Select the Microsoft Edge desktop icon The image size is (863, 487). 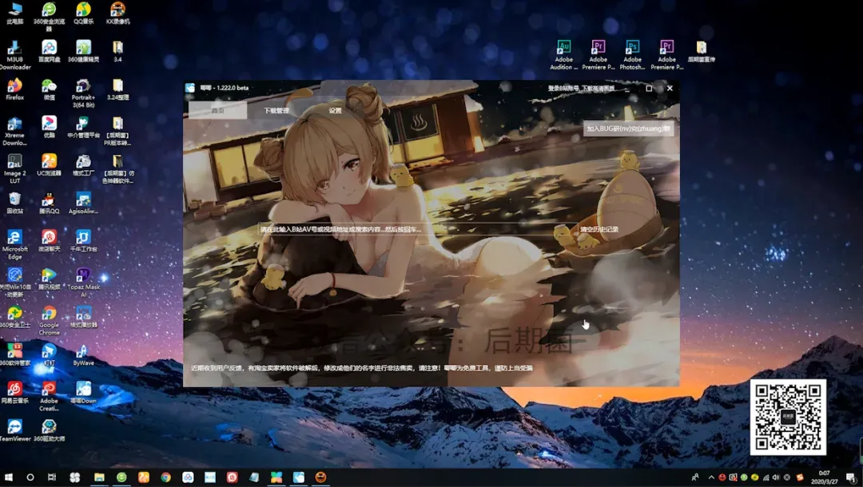15,245
